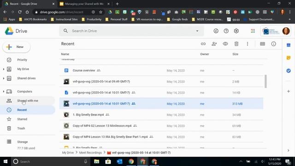Open Microsoft Store from taskbar
The image size is (295, 166).
click(x=108, y=161)
